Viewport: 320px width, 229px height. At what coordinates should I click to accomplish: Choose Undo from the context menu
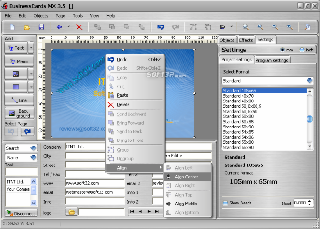coord(135,60)
